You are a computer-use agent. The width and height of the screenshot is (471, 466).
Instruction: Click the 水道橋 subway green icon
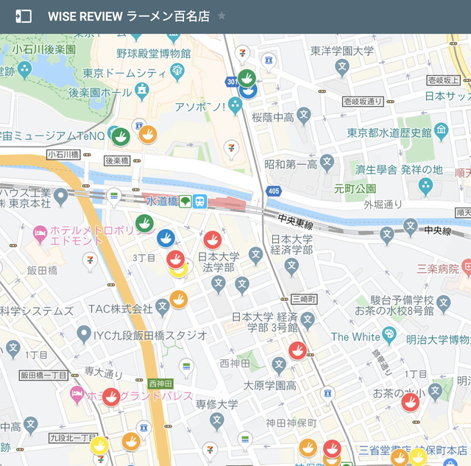[x=185, y=201]
